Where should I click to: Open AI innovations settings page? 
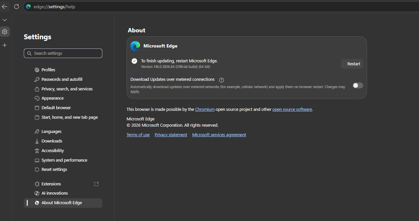tap(54, 193)
